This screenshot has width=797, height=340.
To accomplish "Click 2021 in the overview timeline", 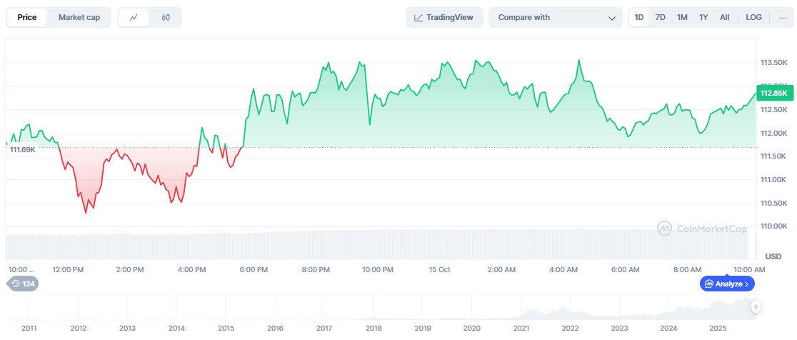I will [x=521, y=328].
